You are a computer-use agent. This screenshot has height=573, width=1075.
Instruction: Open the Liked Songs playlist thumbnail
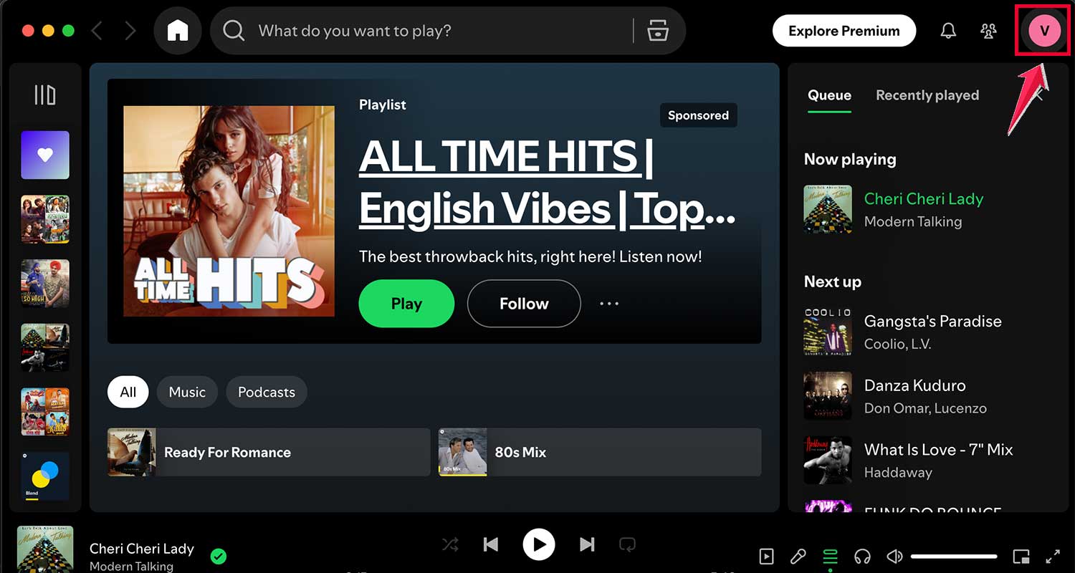[44, 155]
